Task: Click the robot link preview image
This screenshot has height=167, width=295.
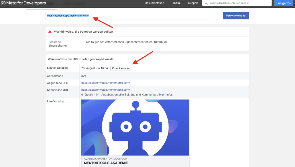Action: click(x=135, y=127)
